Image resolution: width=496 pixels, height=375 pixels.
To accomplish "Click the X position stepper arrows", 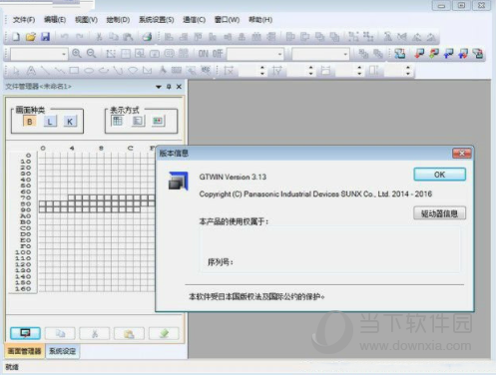I will coord(262,70).
